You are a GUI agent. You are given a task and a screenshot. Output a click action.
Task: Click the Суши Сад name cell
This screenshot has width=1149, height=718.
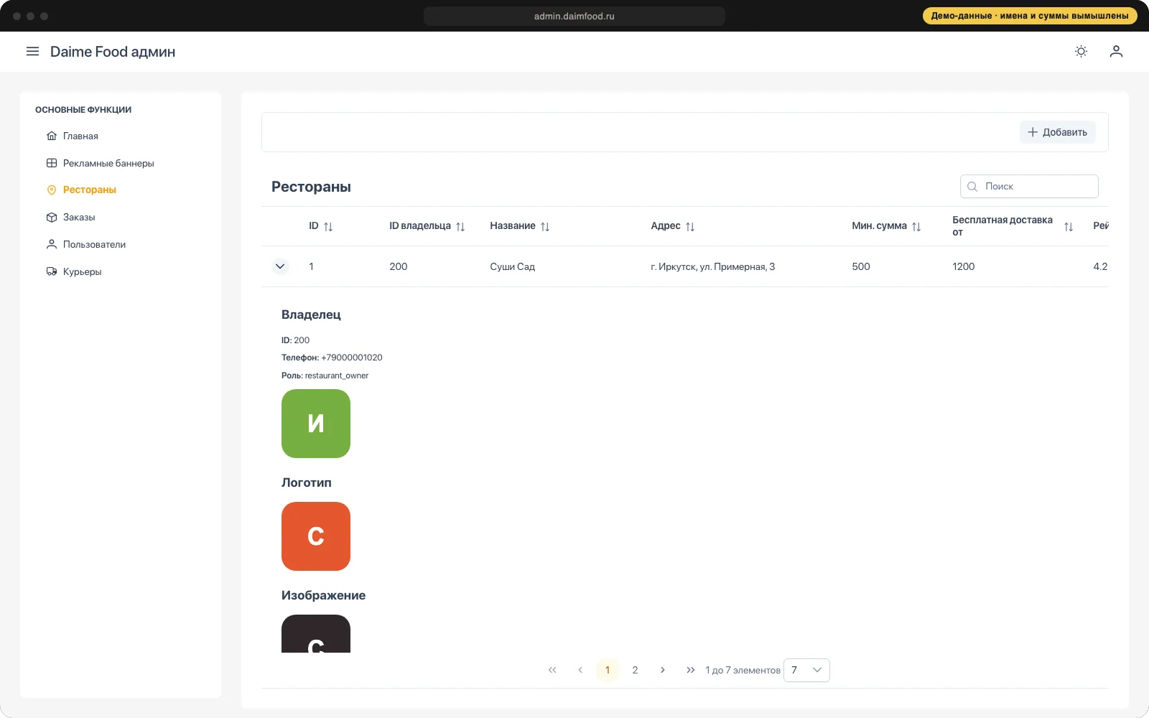pyautogui.click(x=513, y=266)
